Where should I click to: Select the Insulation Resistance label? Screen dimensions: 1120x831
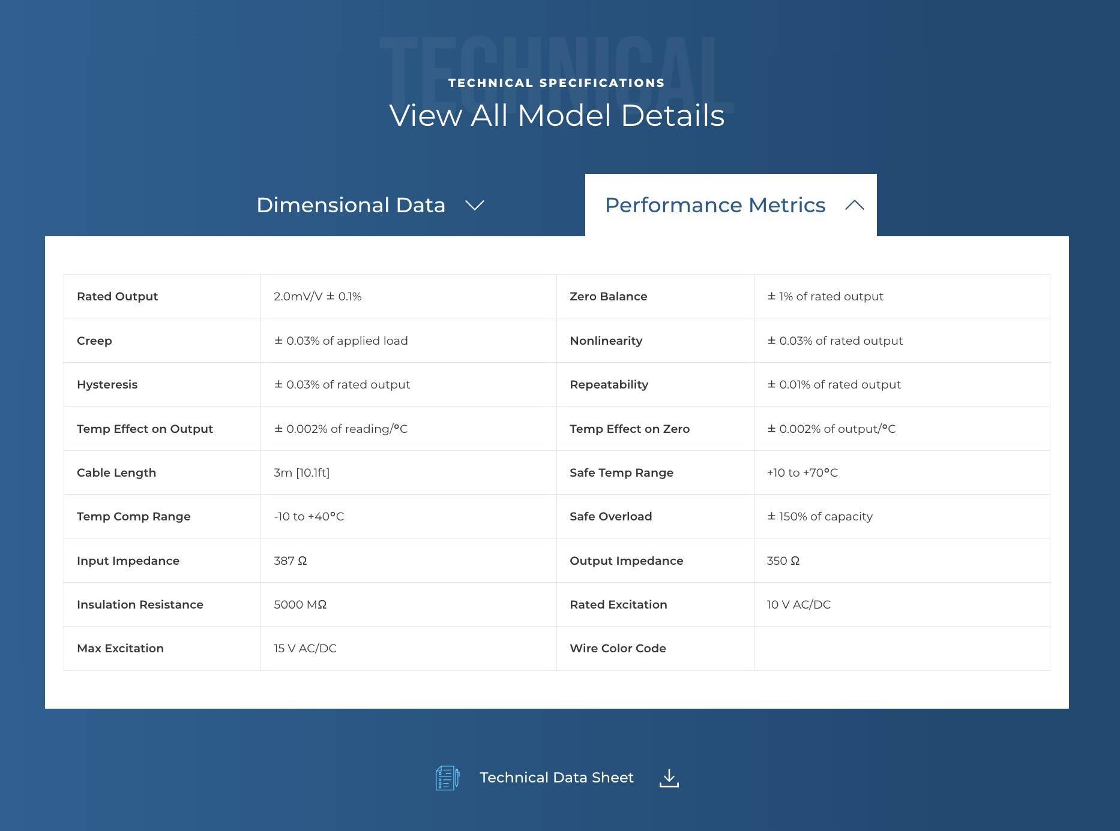(x=140, y=604)
